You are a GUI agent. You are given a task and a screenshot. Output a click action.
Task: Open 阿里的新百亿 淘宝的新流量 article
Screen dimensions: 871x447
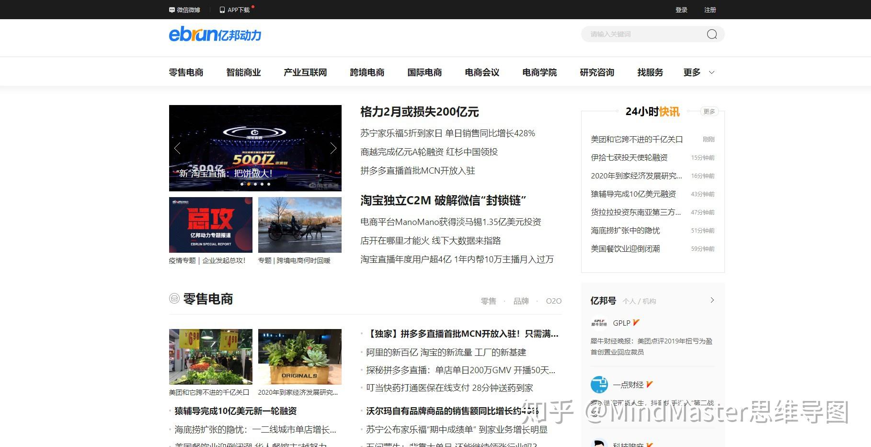(446, 352)
